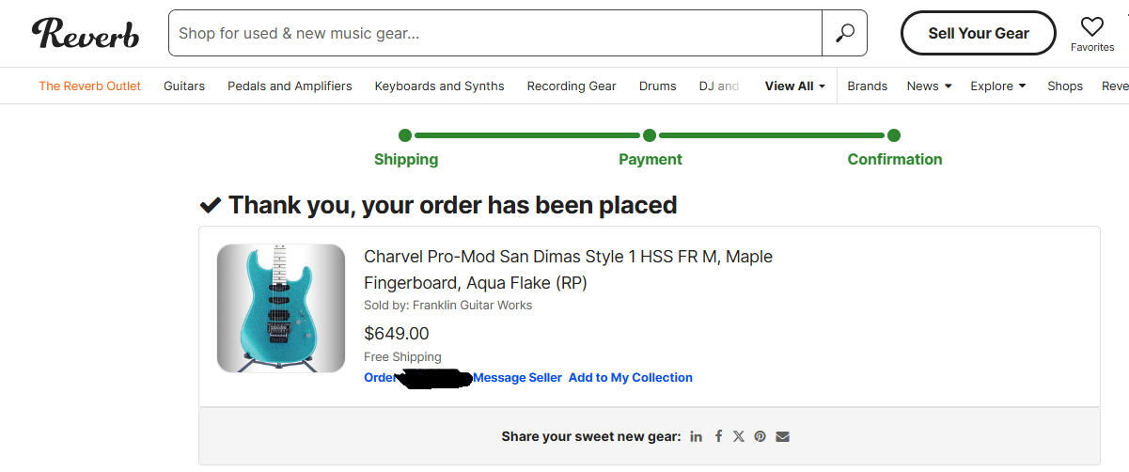
Task: Share order on Facebook icon
Action: [x=718, y=436]
